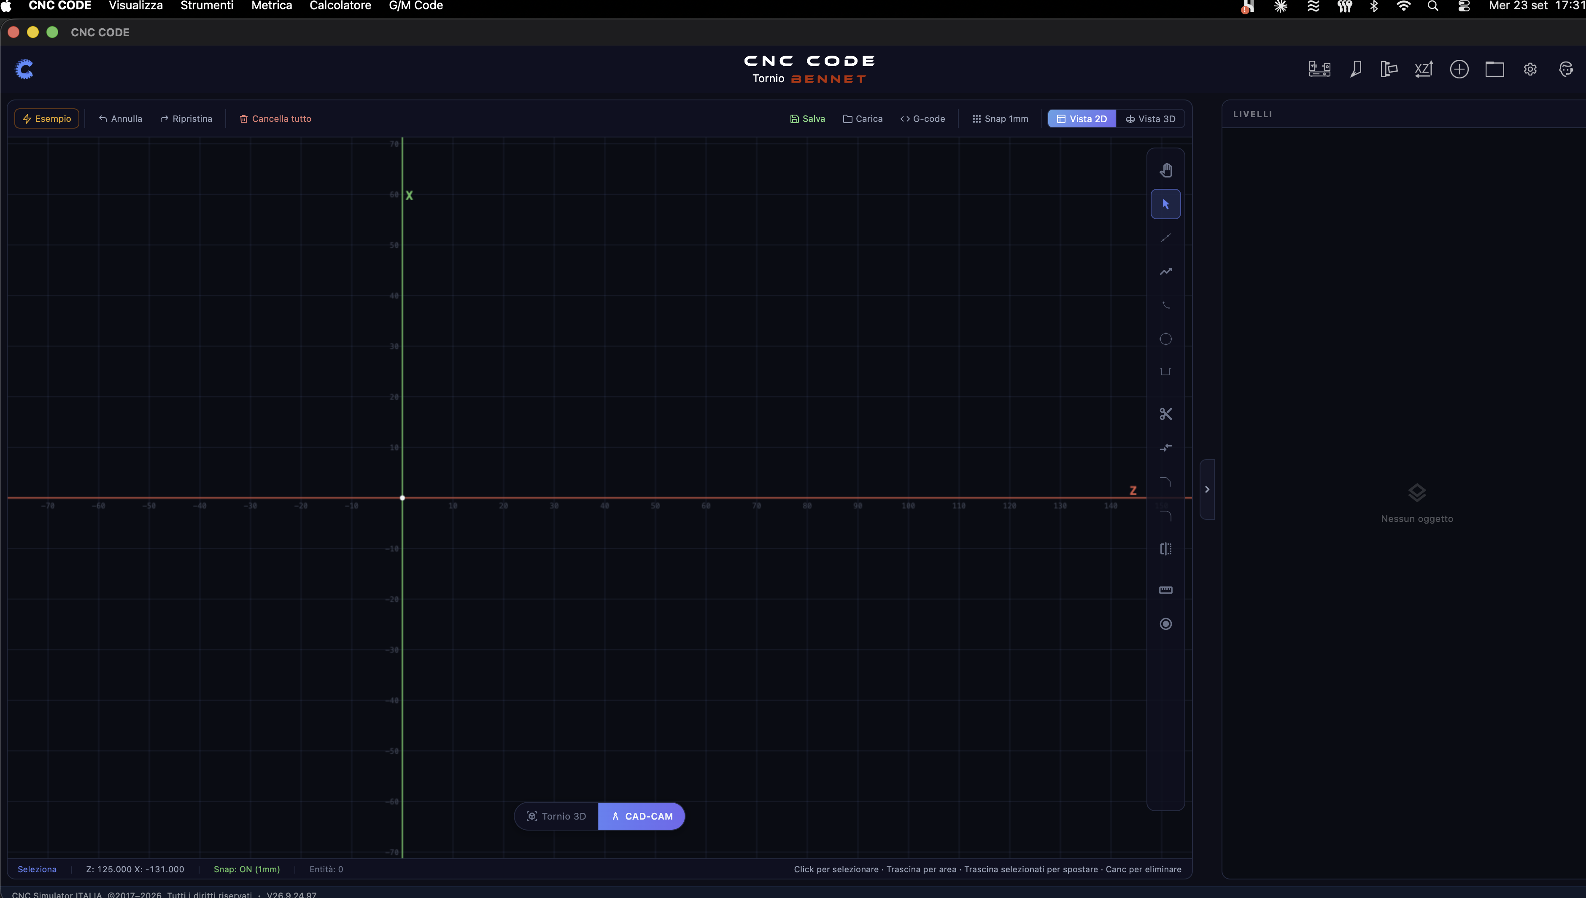Viewport: 1586px width, 898px height.
Task: Switch to Vista 2D view
Action: pyautogui.click(x=1082, y=118)
